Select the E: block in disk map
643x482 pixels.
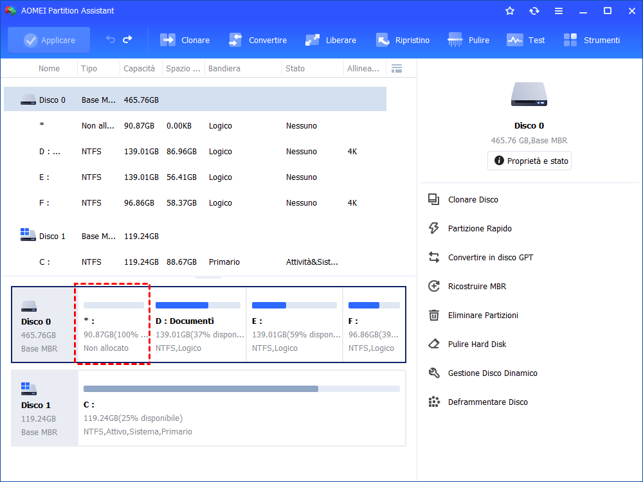[294, 324]
